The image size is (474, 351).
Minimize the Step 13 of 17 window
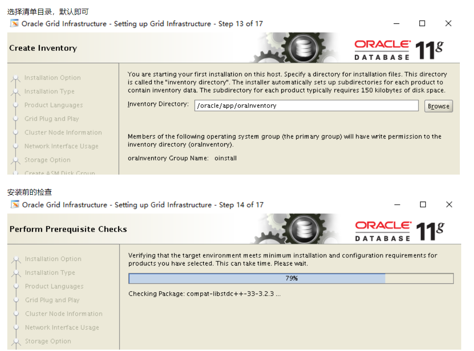(x=396, y=23)
